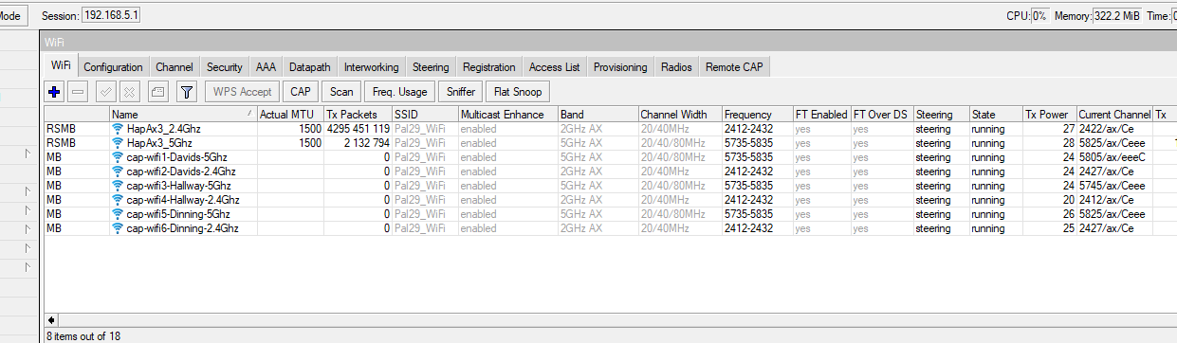Open the Remote CAP tab
The height and width of the screenshot is (343, 1177).
point(735,67)
